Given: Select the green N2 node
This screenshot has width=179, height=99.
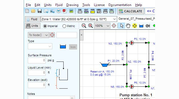Looking at the screenshot, I should coord(127,65).
